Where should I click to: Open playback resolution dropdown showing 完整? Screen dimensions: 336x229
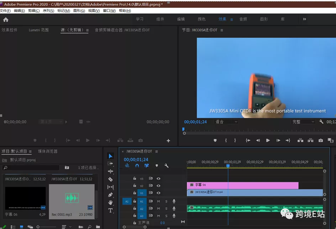click(x=303, y=122)
